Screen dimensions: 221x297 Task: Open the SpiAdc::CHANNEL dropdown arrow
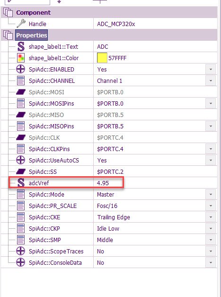coord(211,81)
